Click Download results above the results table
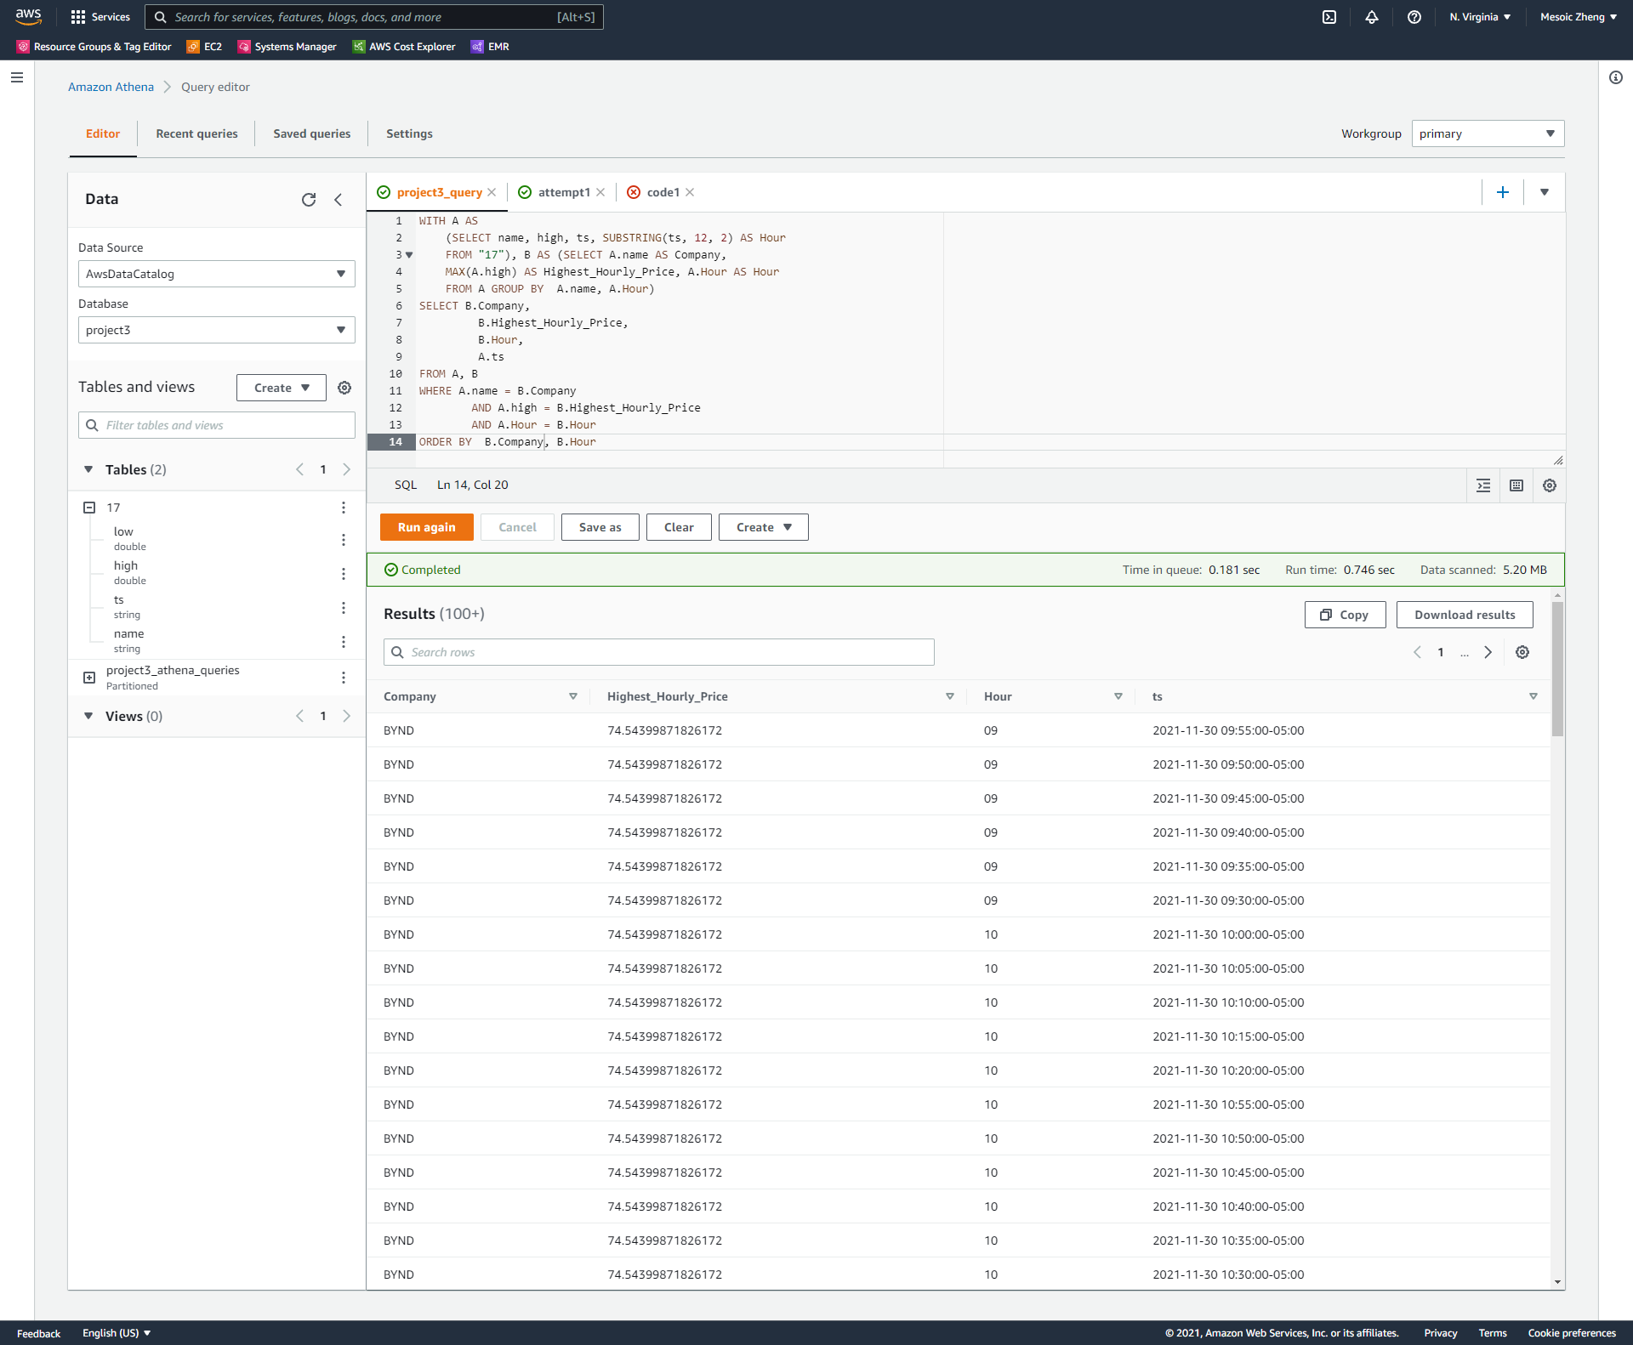Image resolution: width=1633 pixels, height=1345 pixels. (x=1463, y=615)
